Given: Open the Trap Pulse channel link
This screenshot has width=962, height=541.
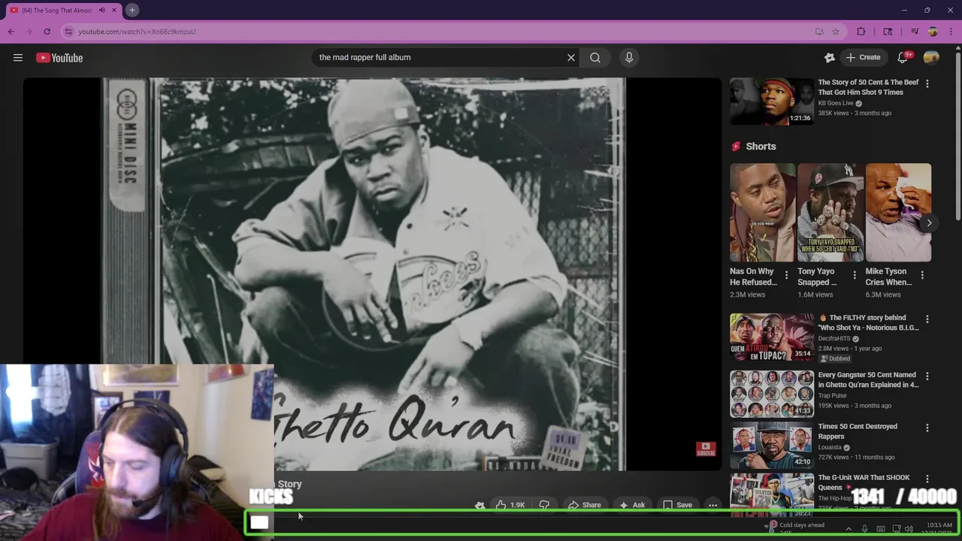Looking at the screenshot, I should 832,395.
